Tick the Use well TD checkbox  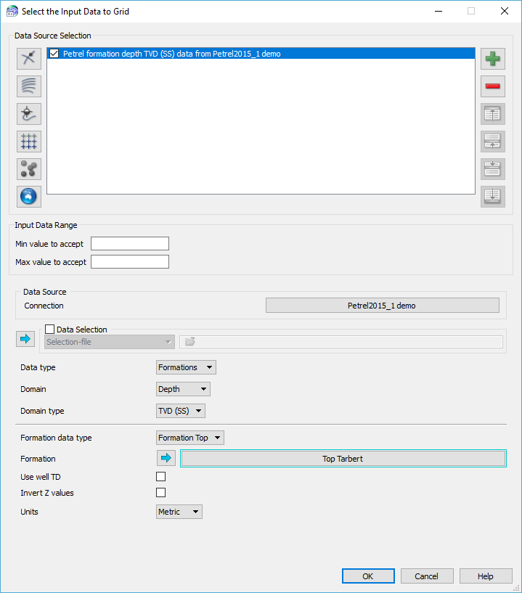coord(161,477)
